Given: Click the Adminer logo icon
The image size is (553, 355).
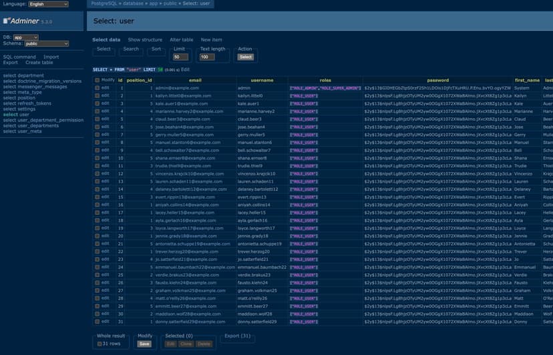Looking at the screenshot, I should click(x=7, y=21).
